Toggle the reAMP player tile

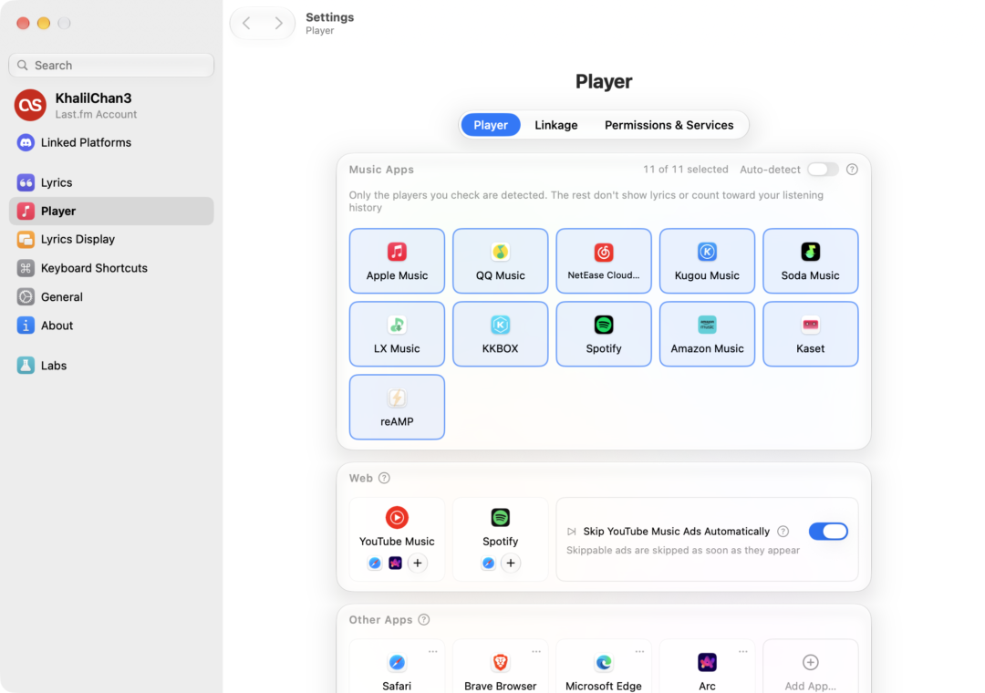point(397,407)
